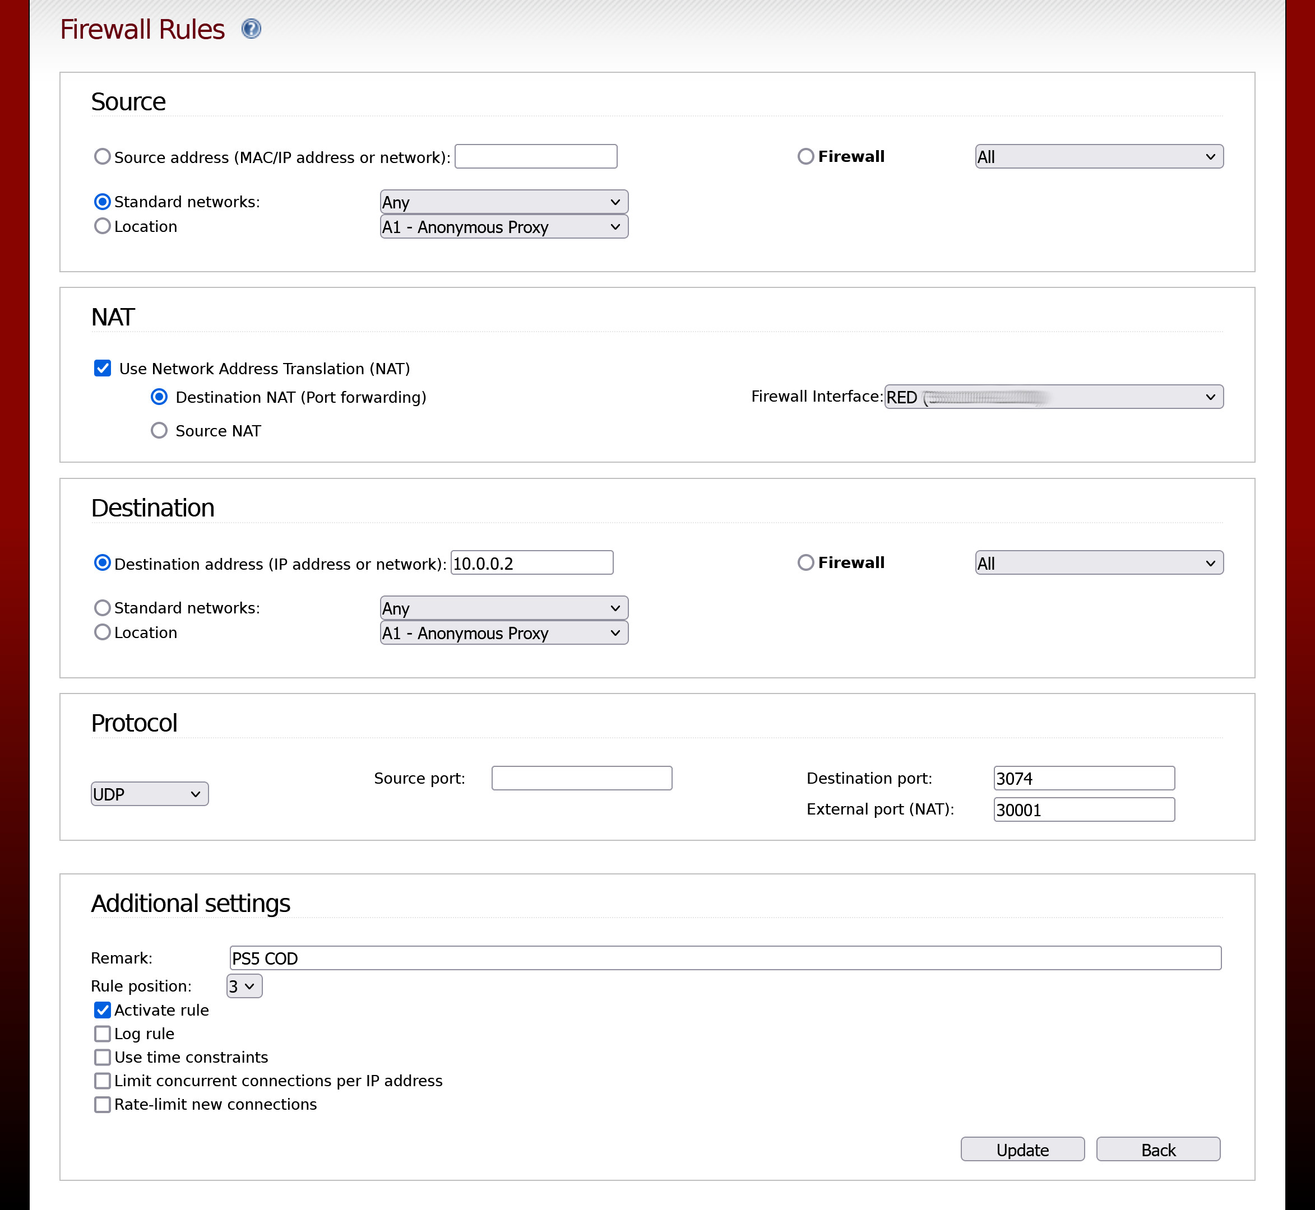This screenshot has width=1315, height=1210.
Task: Choose Source Location radio button
Action: click(102, 226)
